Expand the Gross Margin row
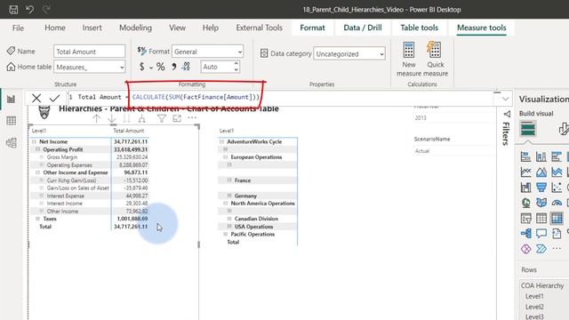Screen dimensions: 569x320 pos(42,157)
